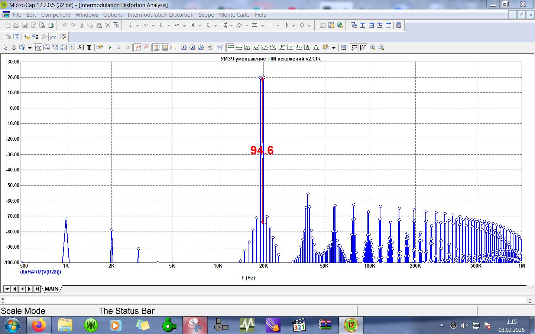This screenshot has width=535, height=334.
Task: Expand the diode component dropdown arrow
Action: [200, 26]
